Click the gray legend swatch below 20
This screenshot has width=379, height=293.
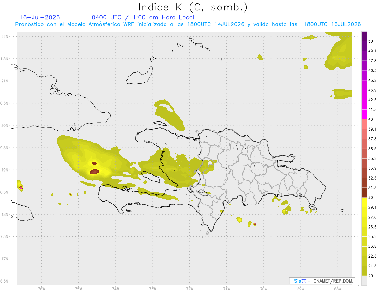pyautogui.click(x=364, y=281)
